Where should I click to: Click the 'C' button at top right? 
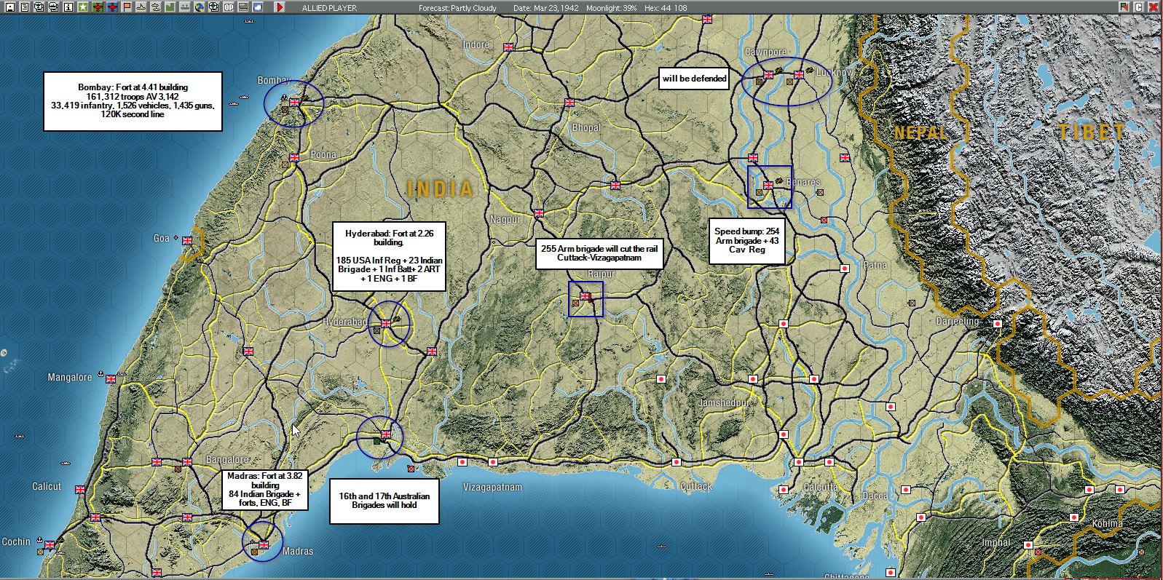click(1139, 7)
